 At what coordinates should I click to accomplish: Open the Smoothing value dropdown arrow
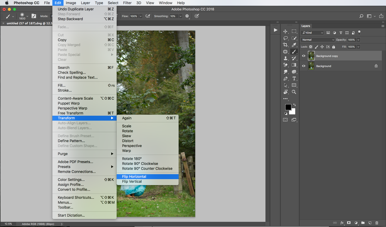click(x=180, y=16)
